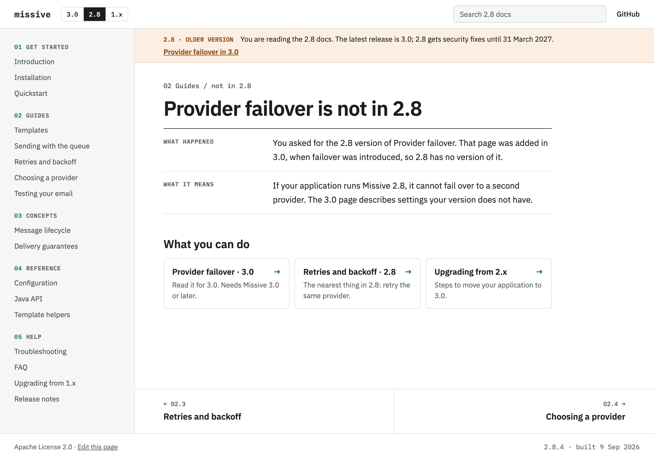This screenshot has width=654, height=460.
Task: Open Java API reference
Action: pos(28,299)
